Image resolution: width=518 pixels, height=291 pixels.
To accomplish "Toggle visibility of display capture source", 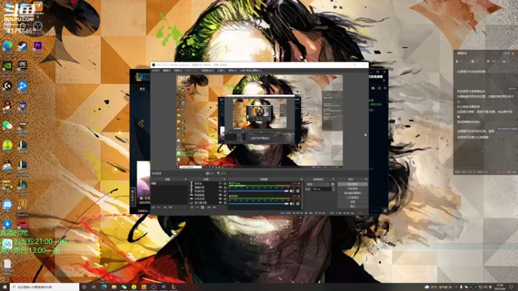I will coord(220,202).
